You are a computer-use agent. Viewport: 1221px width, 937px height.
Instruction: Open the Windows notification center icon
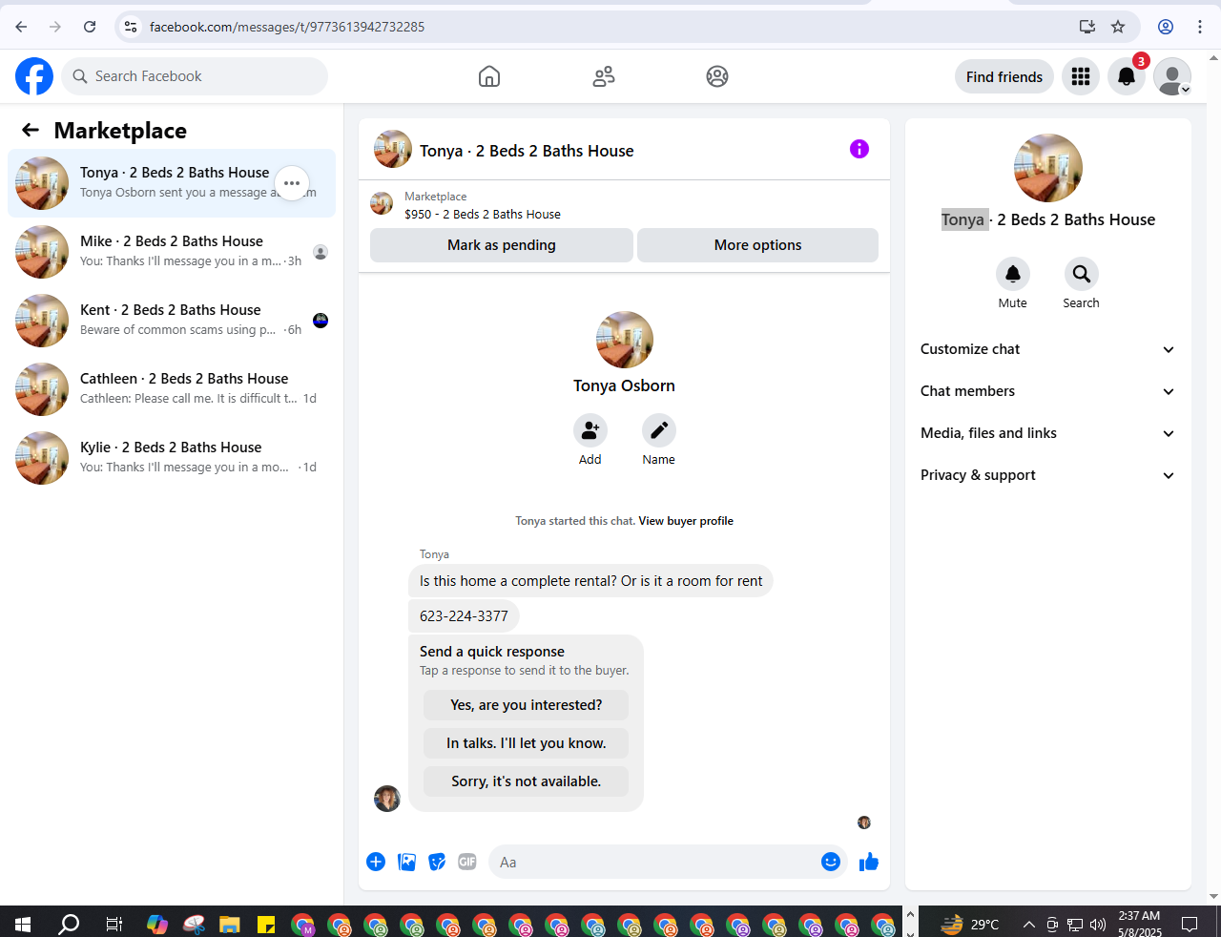coord(1190,924)
